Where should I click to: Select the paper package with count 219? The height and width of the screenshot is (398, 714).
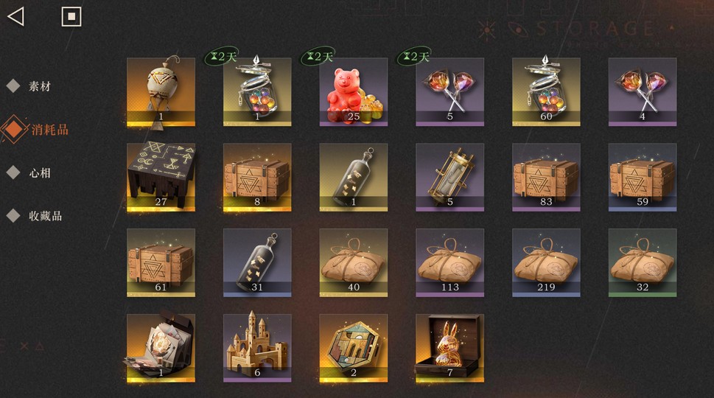pyautogui.click(x=547, y=262)
